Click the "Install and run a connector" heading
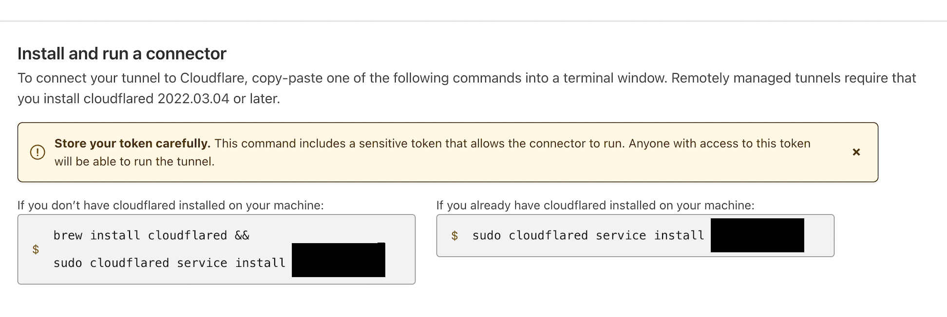This screenshot has height=317, width=947. point(122,53)
